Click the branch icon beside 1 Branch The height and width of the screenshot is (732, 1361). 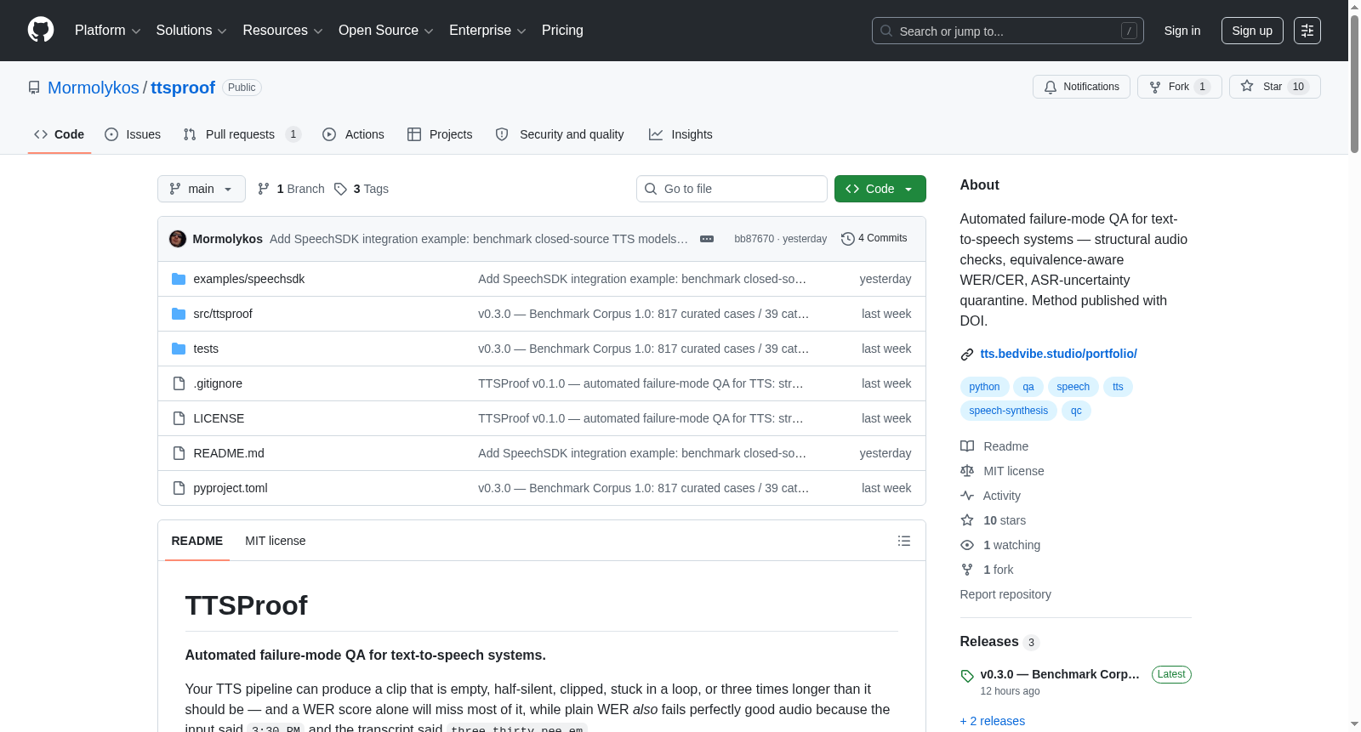click(x=264, y=189)
